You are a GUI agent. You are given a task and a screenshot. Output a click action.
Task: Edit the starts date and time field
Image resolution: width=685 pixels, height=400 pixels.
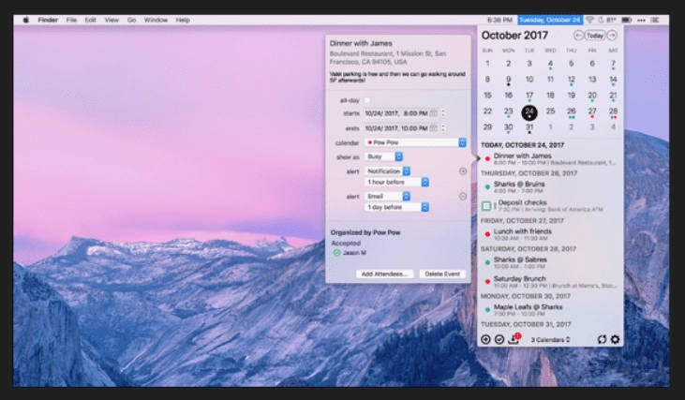click(x=396, y=113)
